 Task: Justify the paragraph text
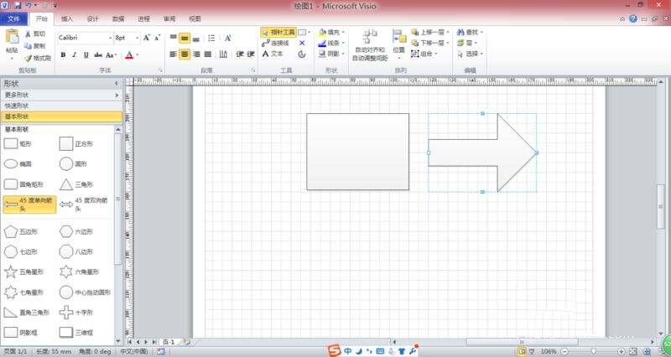pyautogui.click(x=207, y=54)
